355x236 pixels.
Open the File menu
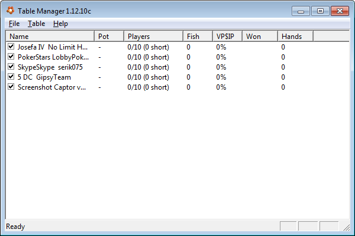pos(14,24)
